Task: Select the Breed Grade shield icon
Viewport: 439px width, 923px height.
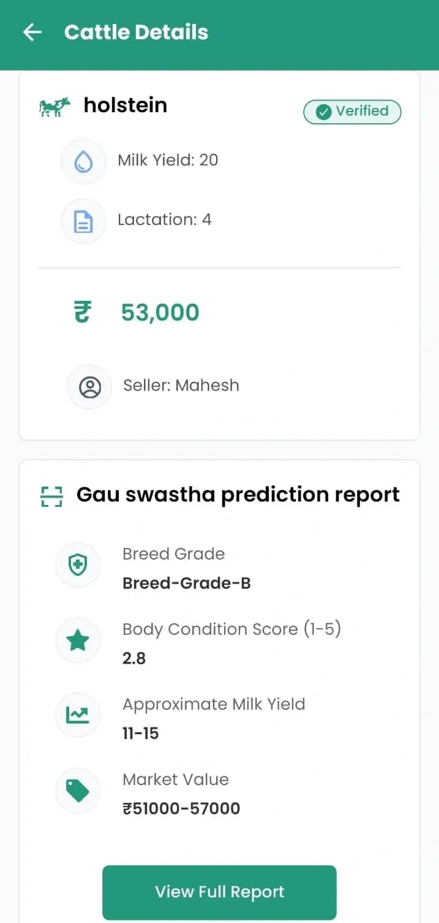Action: point(78,564)
